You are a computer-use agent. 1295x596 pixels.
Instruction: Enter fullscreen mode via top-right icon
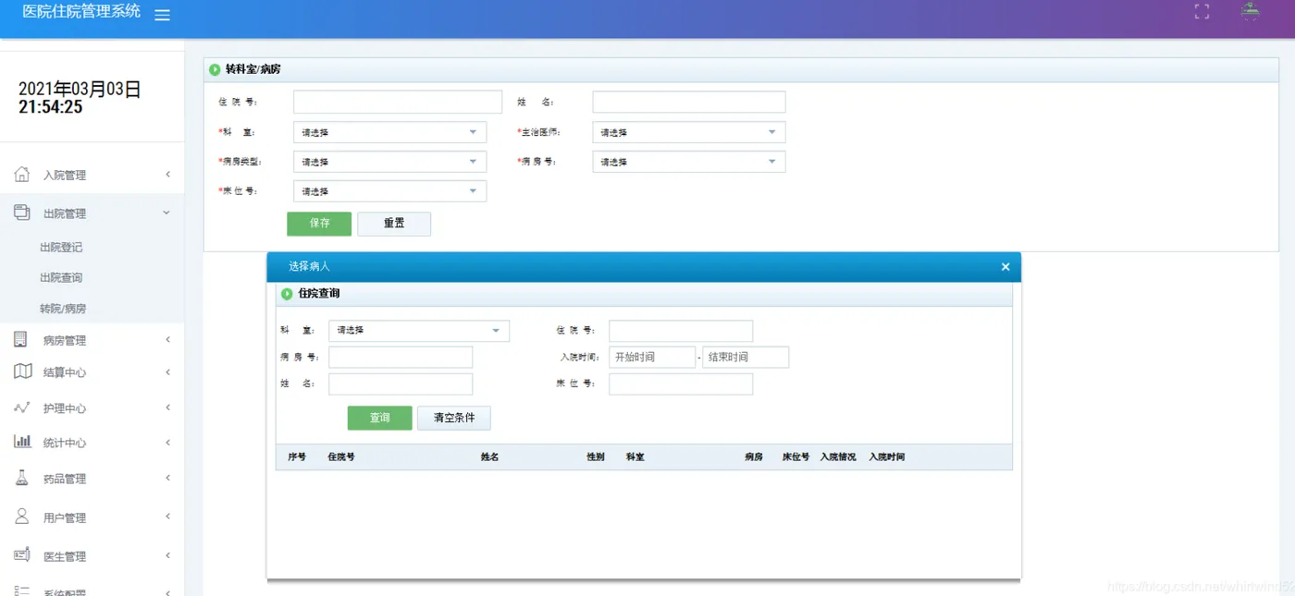1202,12
